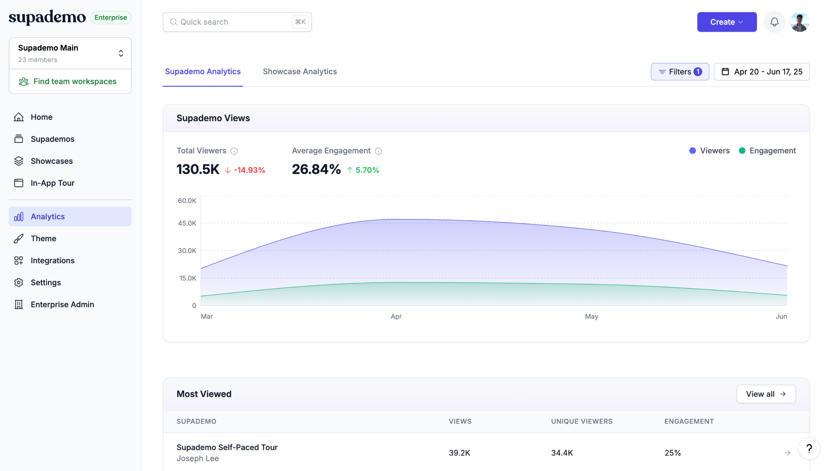832x471 pixels.
Task: Switch to the Supademo Analytics tab
Action: click(203, 72)
